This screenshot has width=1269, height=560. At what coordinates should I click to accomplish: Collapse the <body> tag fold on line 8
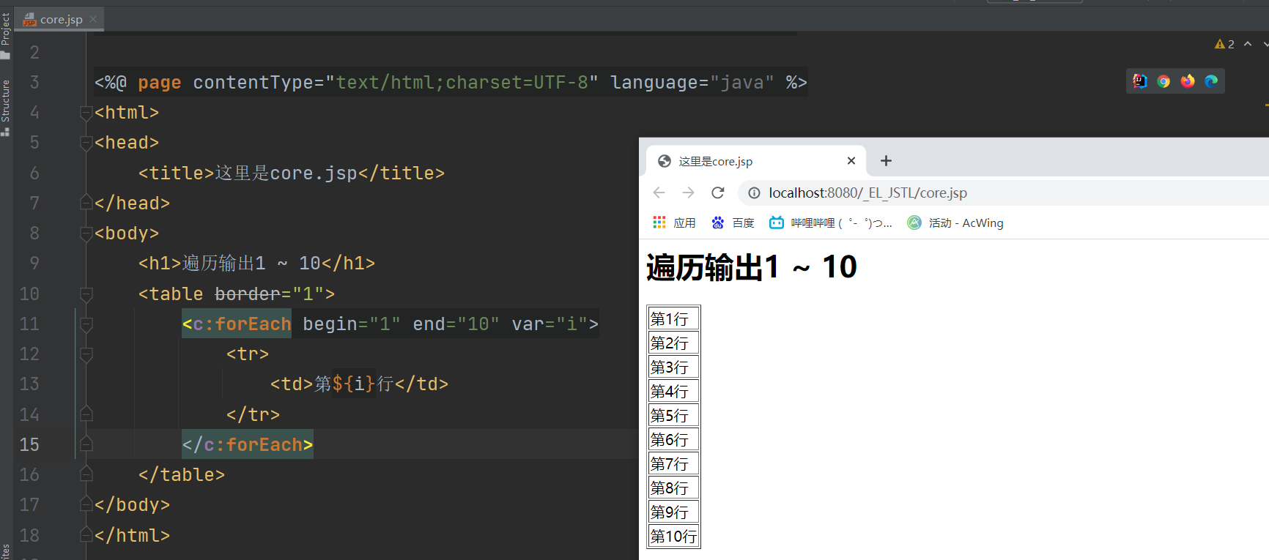[x=86, y=234]
